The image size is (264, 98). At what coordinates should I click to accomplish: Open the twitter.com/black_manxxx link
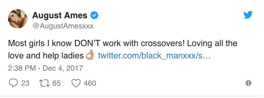(154, 56)
